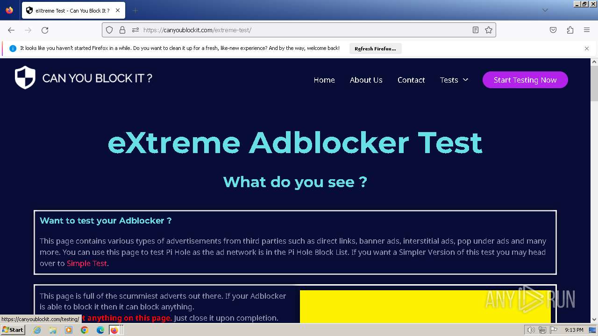Close the eXtreme Test tab
The height and width of the screenshot is (336, 598).
pos(118,10)
